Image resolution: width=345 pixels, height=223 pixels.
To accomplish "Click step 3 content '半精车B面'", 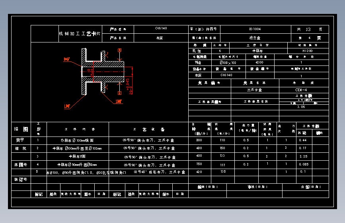I will (x=77, y=156).
